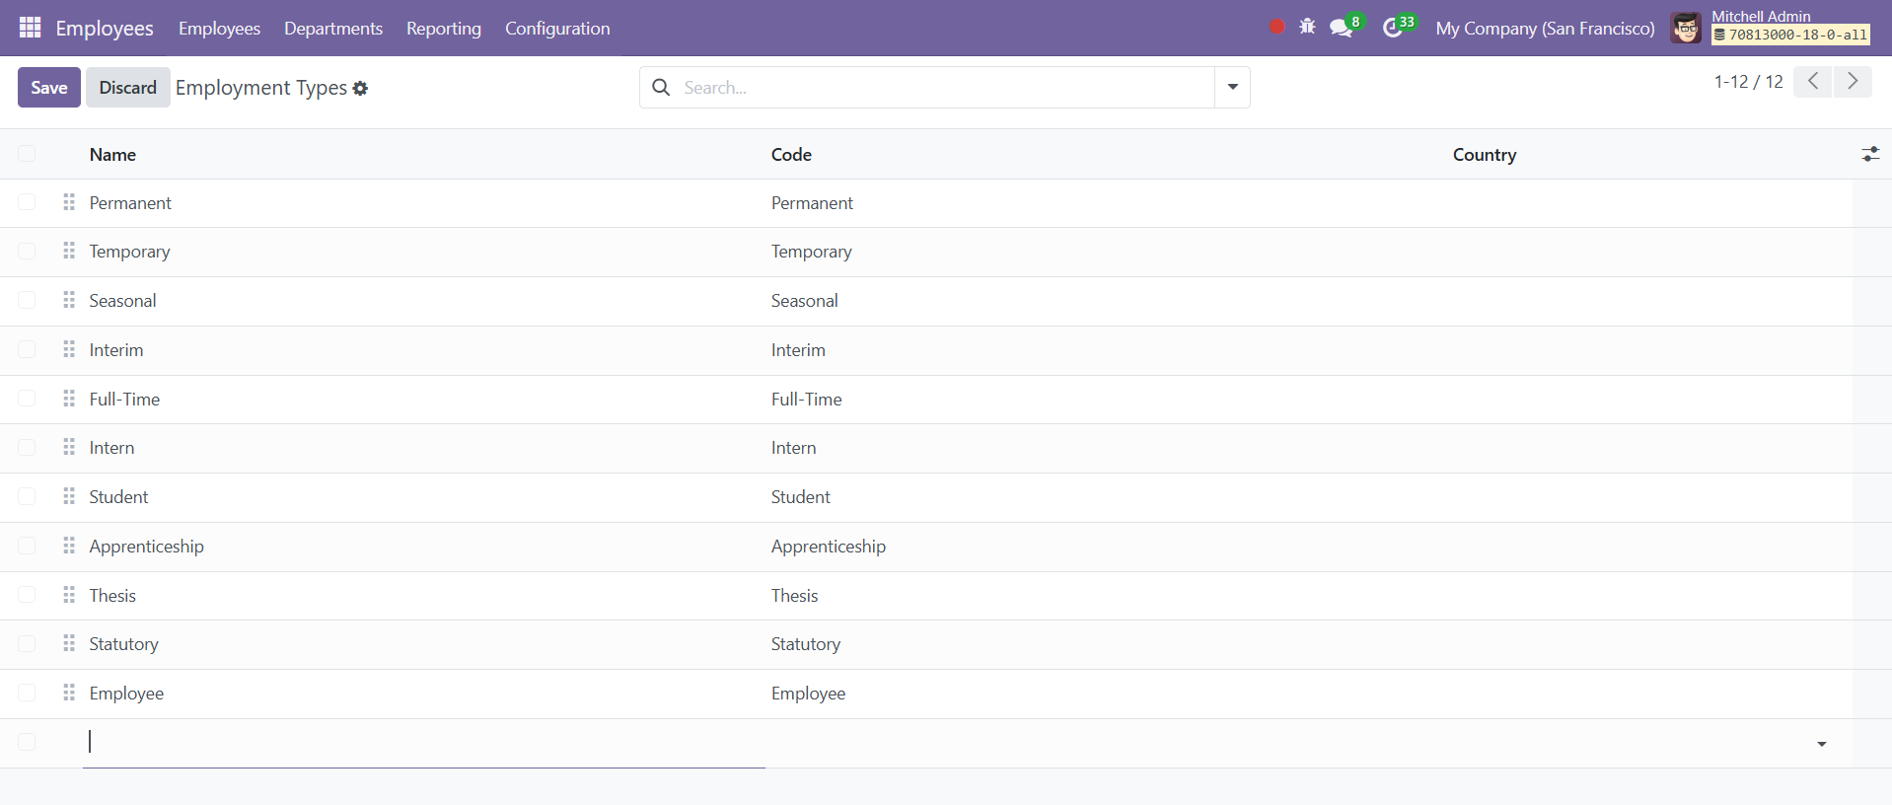
Task: Click the Employees app title
Action: 105,29
